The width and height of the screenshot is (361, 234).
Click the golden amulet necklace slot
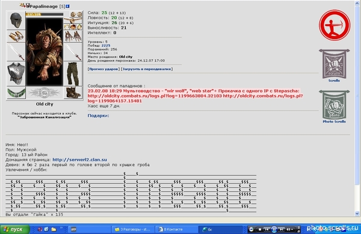click(x=73, y=20)
